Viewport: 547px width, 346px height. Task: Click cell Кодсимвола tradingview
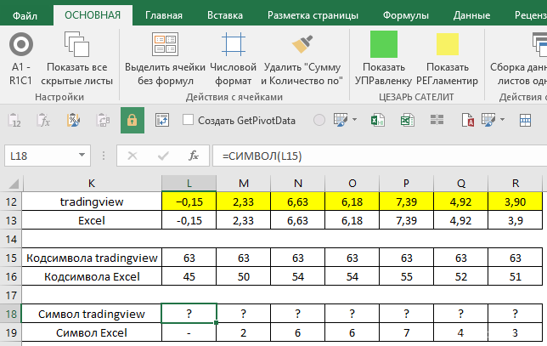(92, 258)
